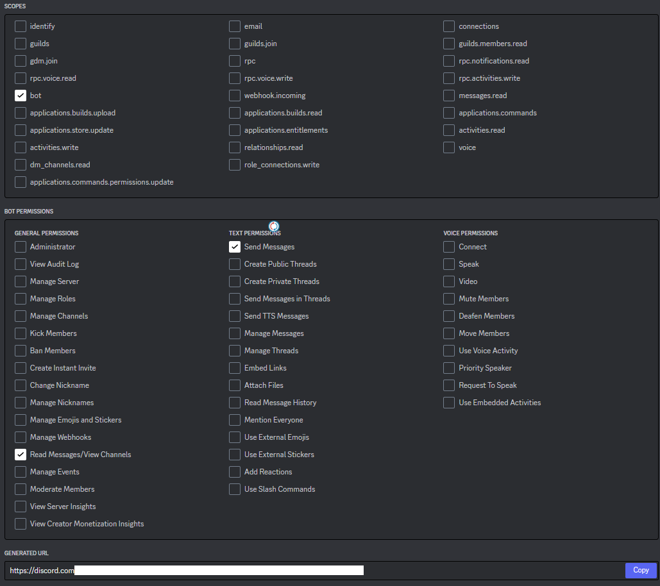Enable activities.write scope

click(x=21, y=147)
